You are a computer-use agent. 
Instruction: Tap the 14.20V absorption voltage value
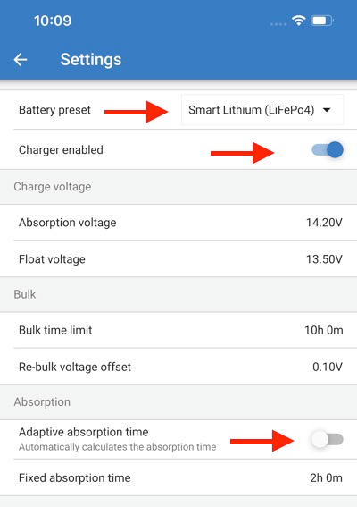[324, 223]
